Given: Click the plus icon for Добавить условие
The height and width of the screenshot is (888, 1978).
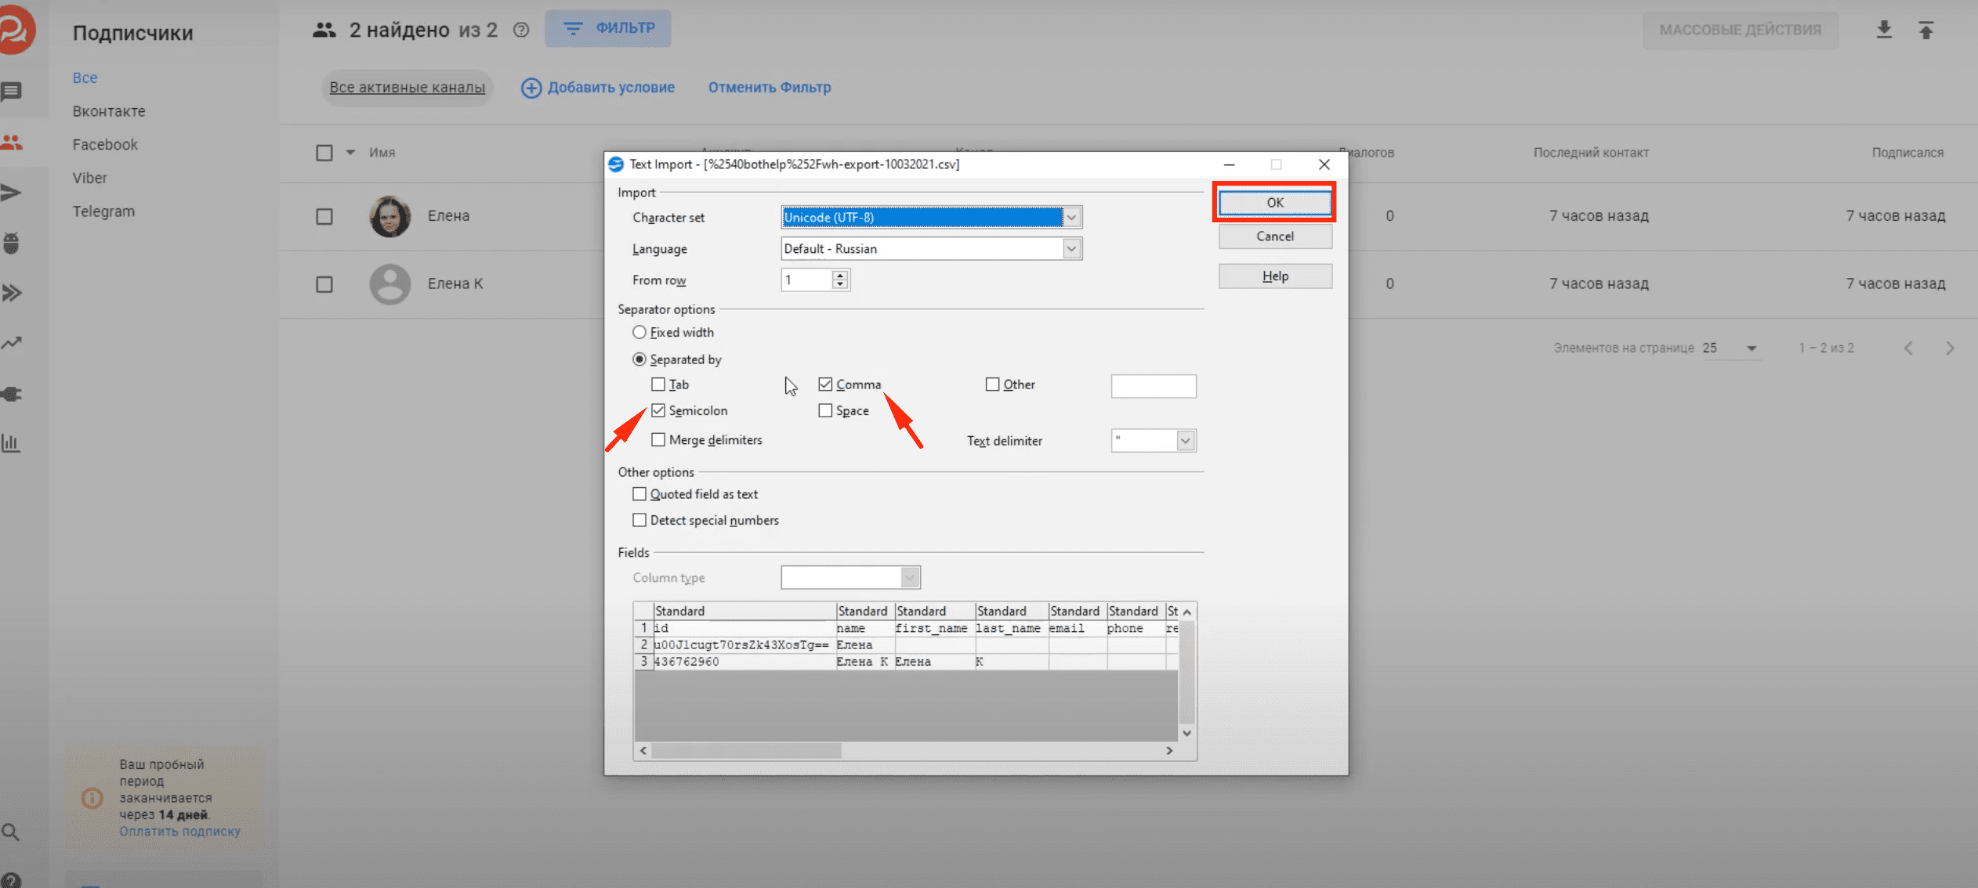Looking at the screenshot, I should click(x=531, y=88).
